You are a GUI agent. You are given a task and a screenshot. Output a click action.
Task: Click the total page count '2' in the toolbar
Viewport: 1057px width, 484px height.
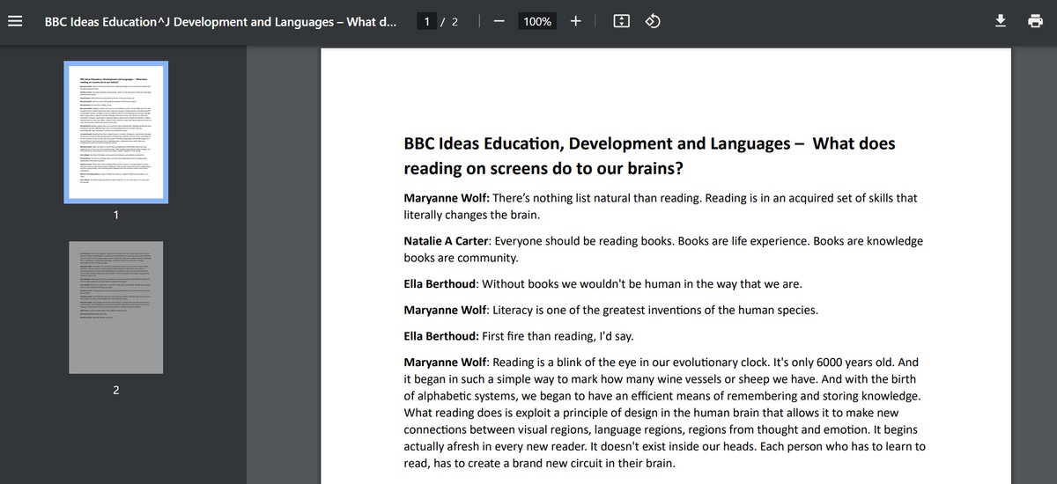pos(455,21)
